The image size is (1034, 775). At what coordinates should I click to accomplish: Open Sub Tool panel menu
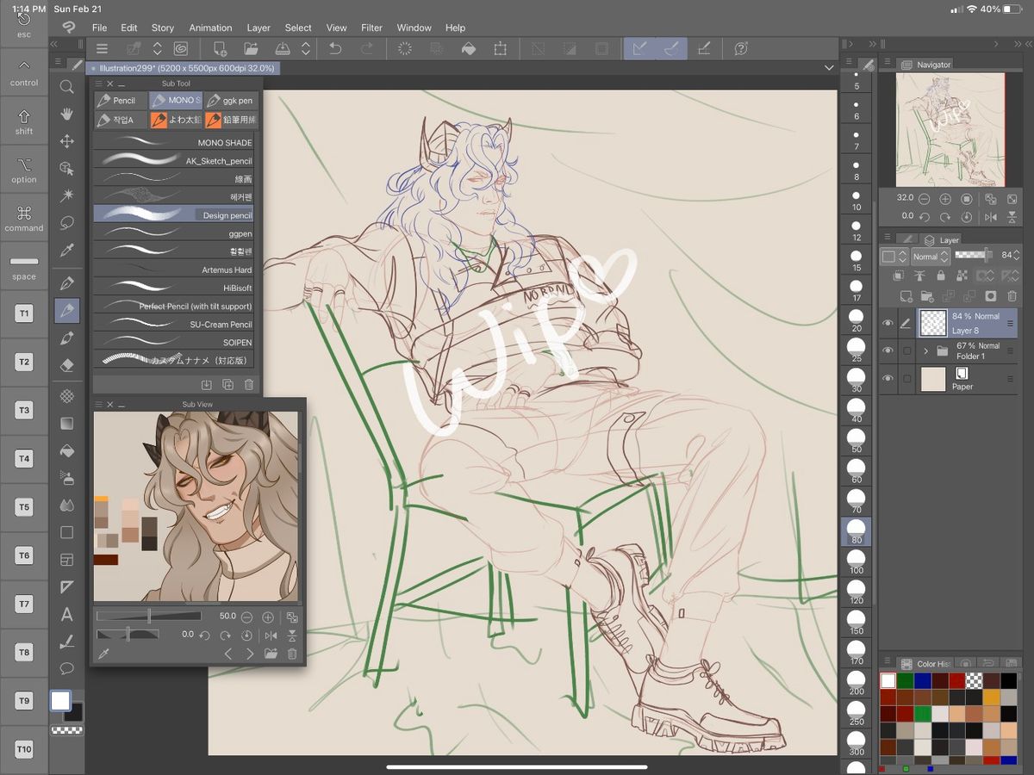[x=98, y=84]
